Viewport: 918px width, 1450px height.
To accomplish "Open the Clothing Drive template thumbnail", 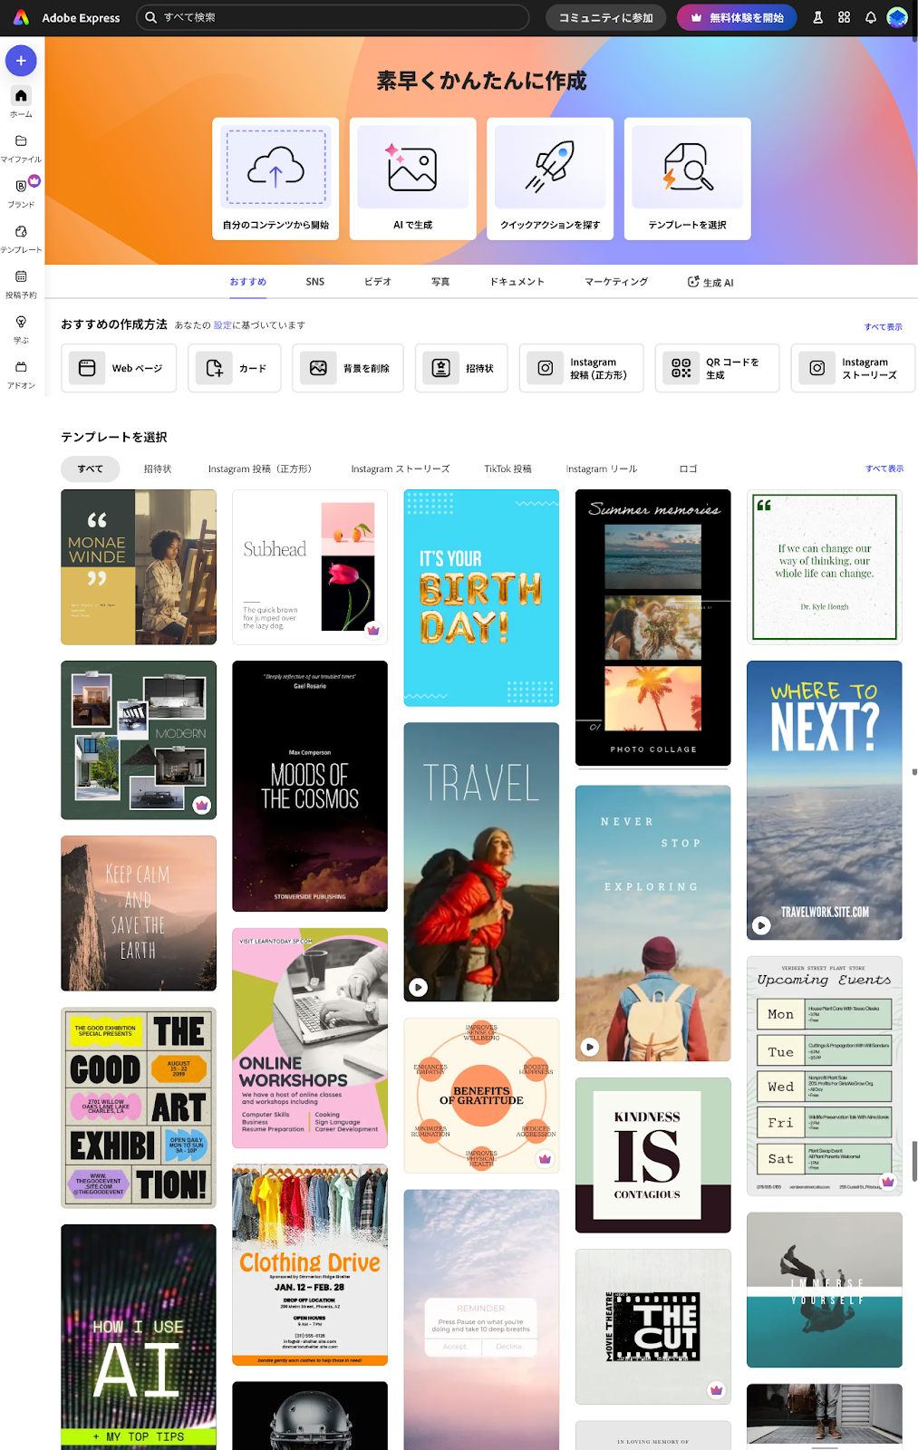I will [310, 1264].
